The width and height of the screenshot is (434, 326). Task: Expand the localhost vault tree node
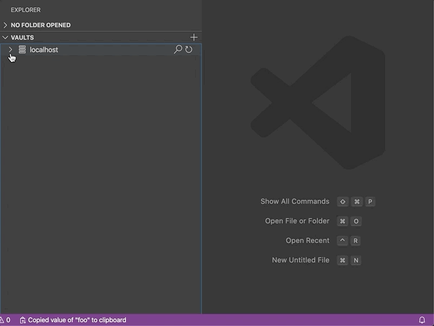10,49
